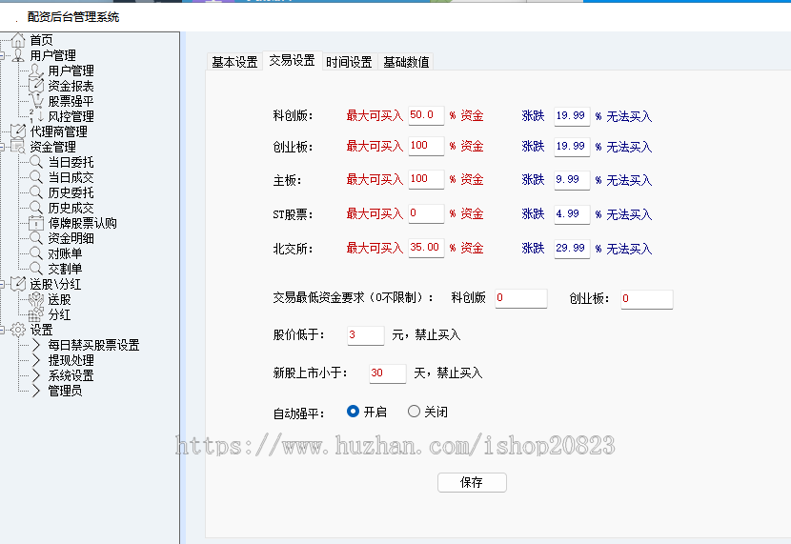
Task: Click the icon beside 资金管理
Action: click(x=18, y=147)
